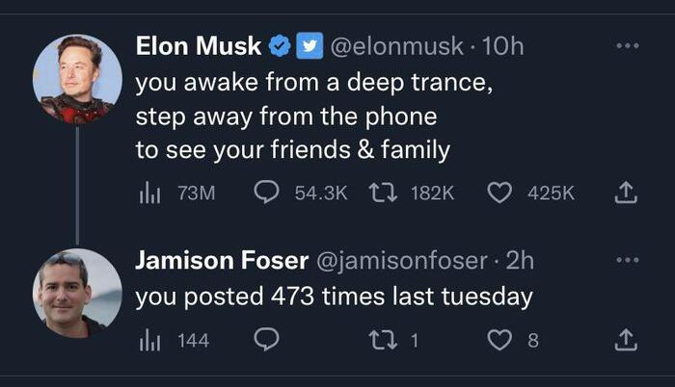Click the blue verified checkmark badge

coord(280,45)
